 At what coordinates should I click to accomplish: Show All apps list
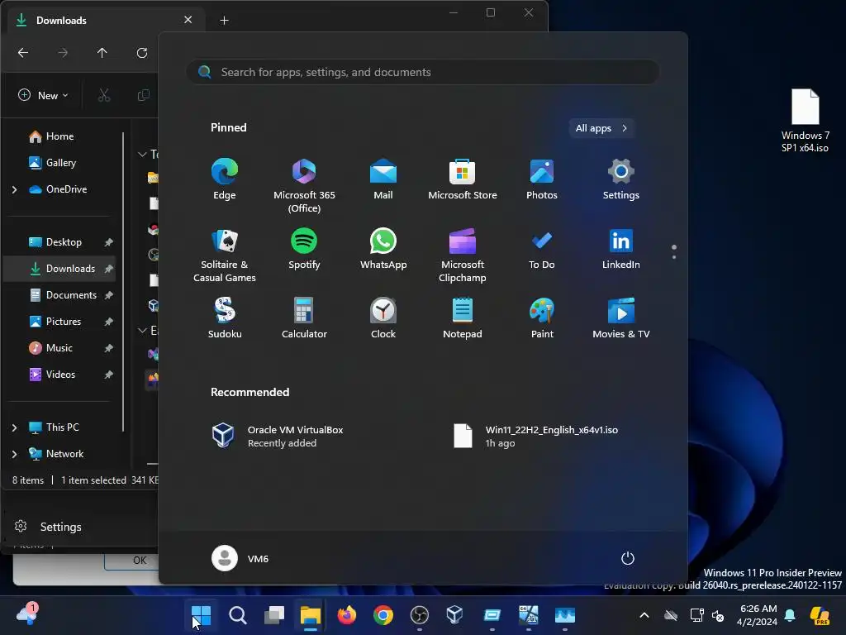pyautogui.click(x=601, y=128)
